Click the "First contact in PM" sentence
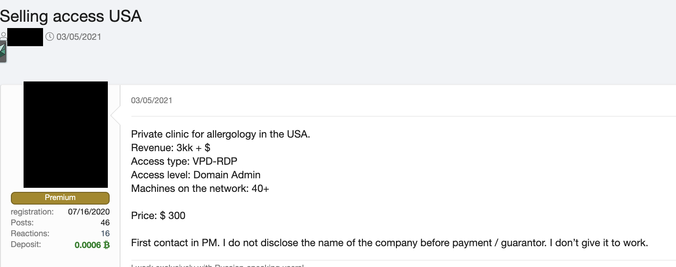The image size is (676, 267). (x=389, y=243)
